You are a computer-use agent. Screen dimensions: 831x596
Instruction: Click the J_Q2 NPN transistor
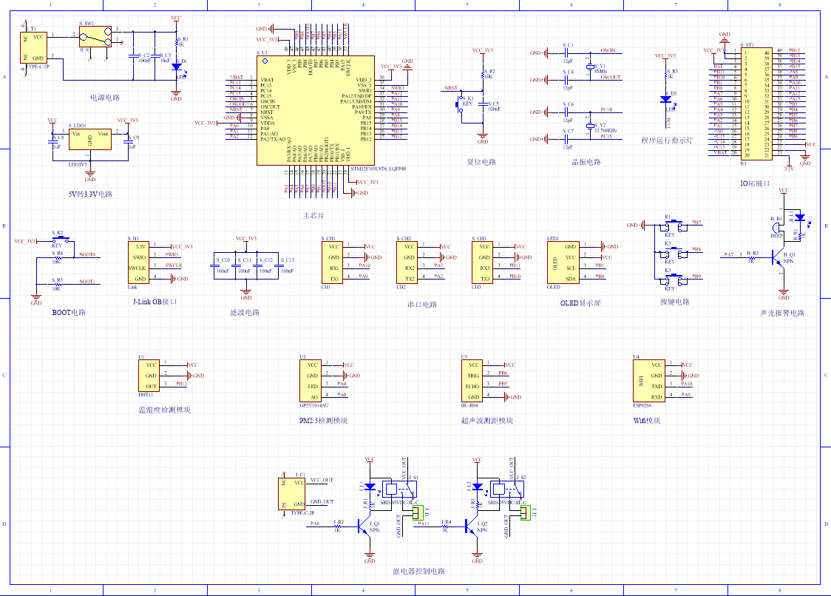point(472,526)
